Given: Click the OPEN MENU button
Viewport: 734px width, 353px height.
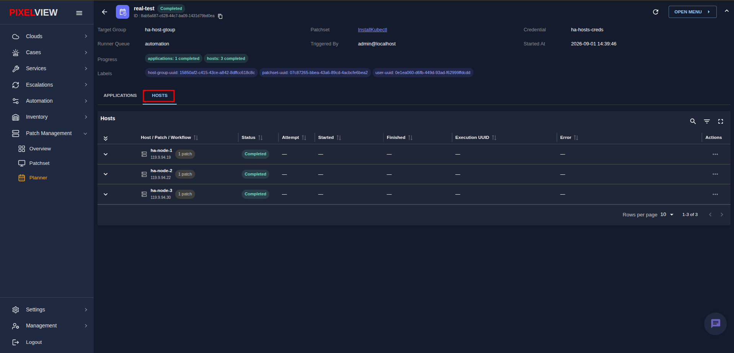Looking at the screenshot, I should [x=692, y=12].
